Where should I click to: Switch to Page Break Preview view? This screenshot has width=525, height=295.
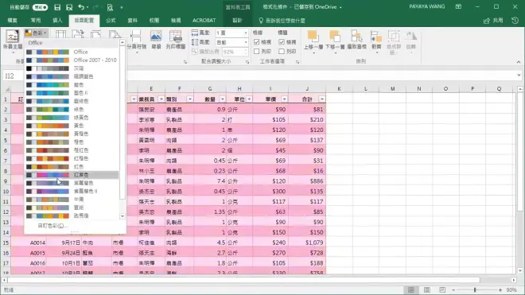442,290
